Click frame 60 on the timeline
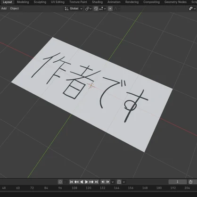Image resolution: width=197 pixels, height=197 pixels. [18, 188]
